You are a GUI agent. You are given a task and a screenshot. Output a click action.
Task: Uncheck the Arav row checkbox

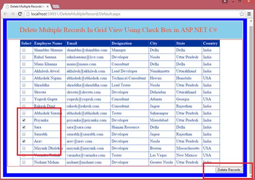point(24,141)
